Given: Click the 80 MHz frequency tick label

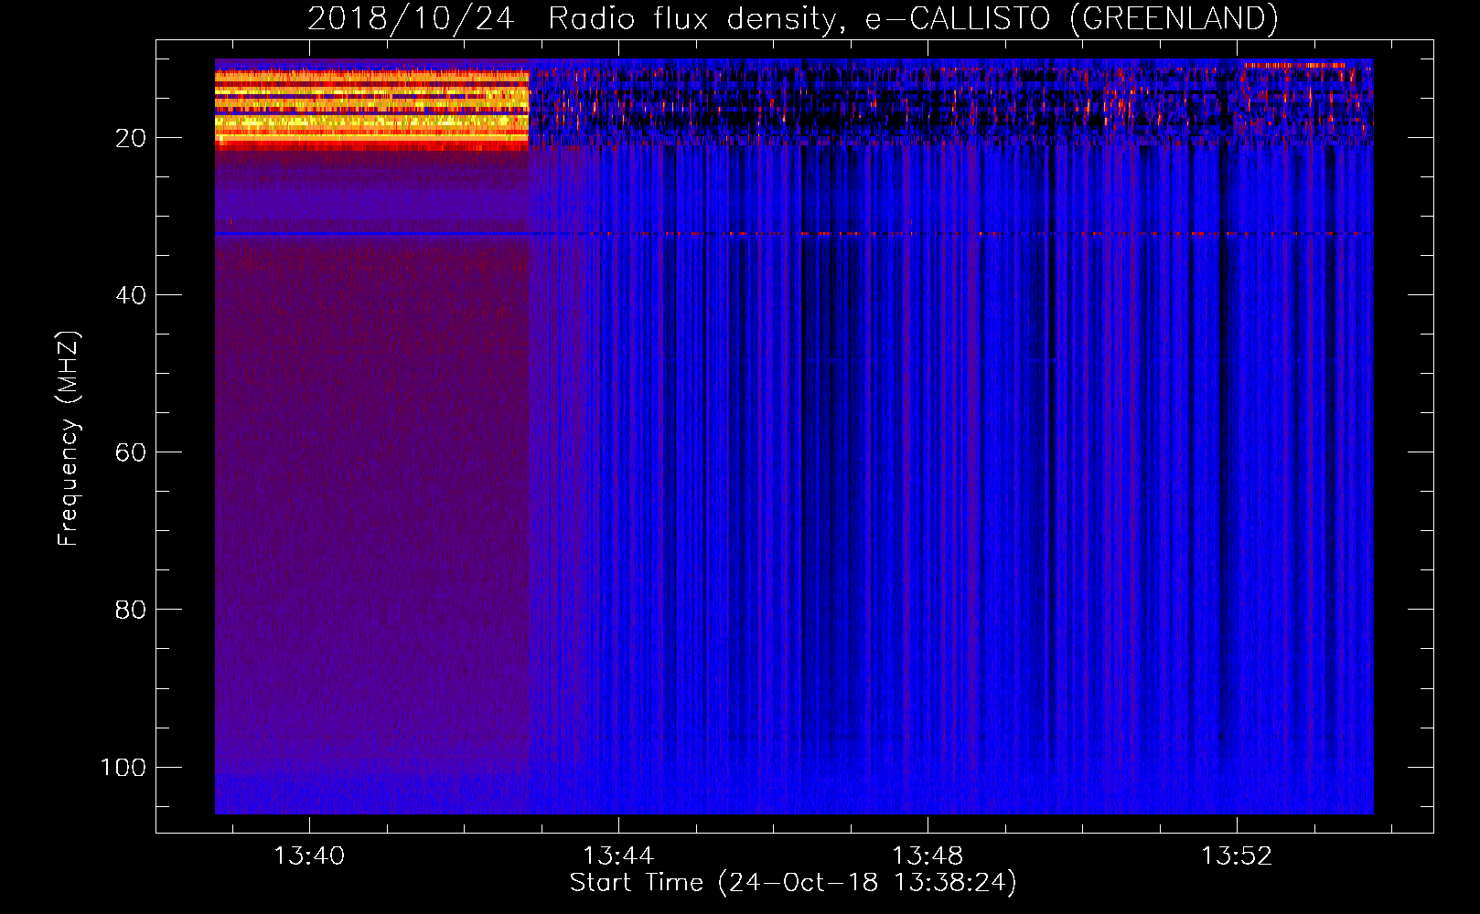Looking at the screenshot, I should (131, 610).
